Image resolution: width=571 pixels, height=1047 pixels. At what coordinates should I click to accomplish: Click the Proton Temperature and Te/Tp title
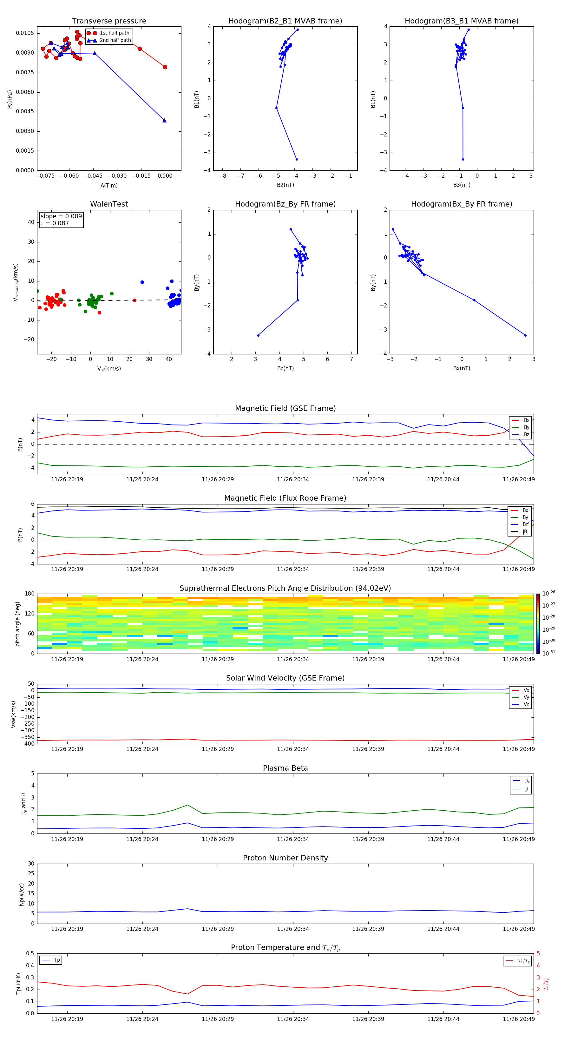pos(285,947)
